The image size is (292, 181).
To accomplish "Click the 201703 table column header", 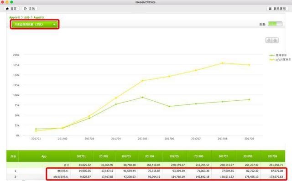I will pyautogui.click(x=126, y=156).
